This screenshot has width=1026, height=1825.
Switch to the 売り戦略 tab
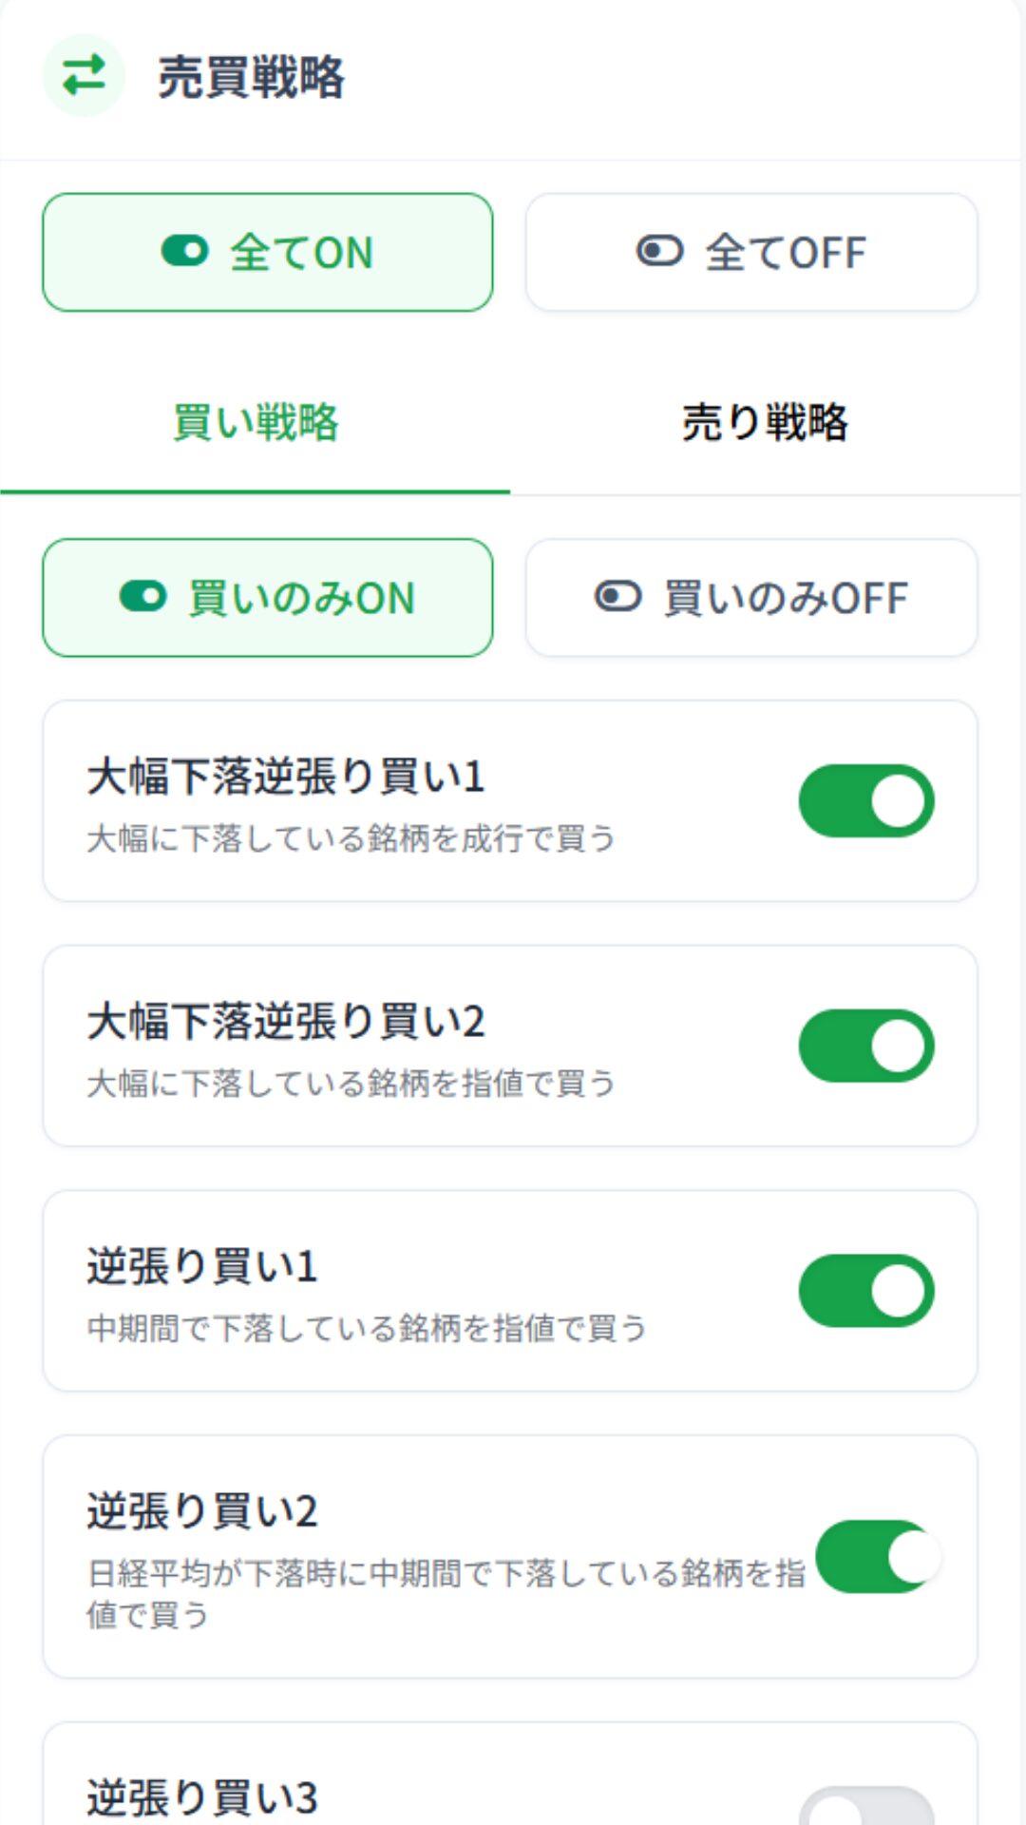point(766,423)
